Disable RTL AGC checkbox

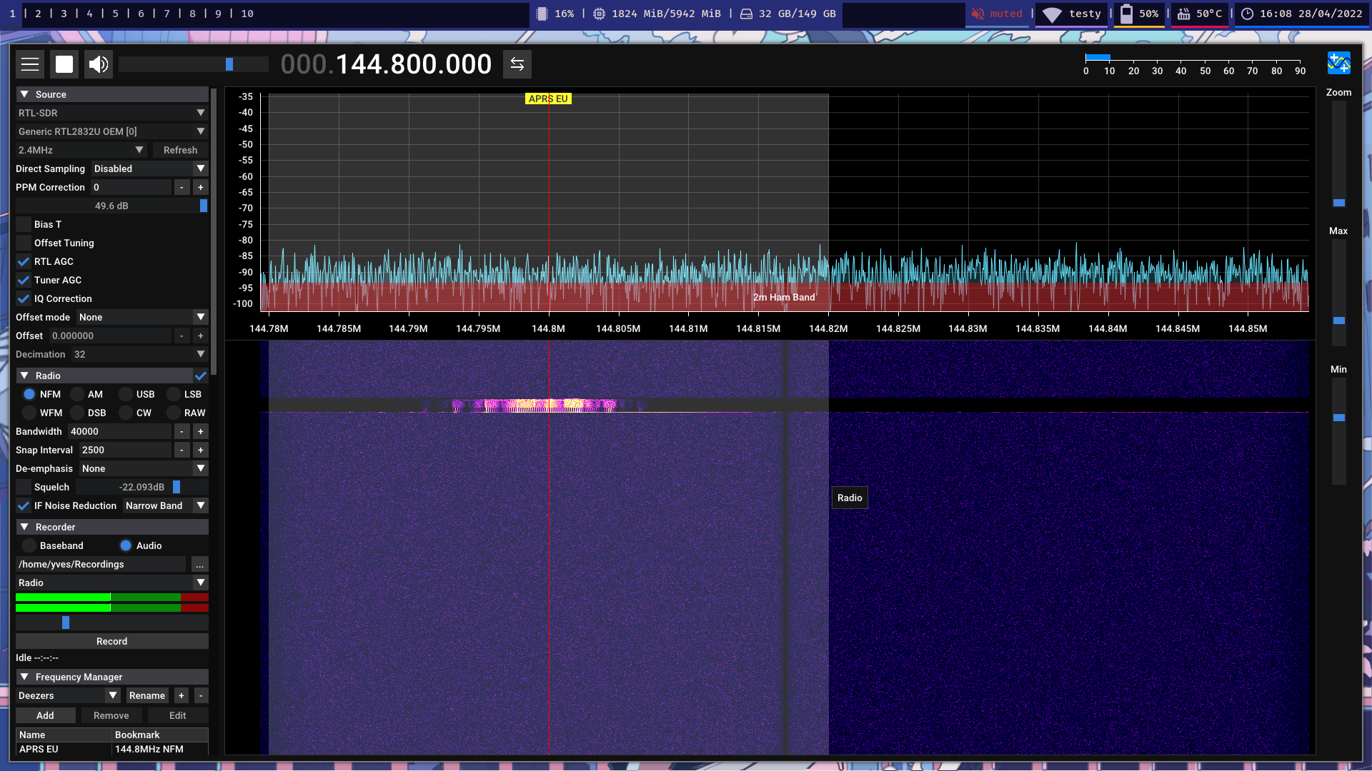tap(24, 262)
